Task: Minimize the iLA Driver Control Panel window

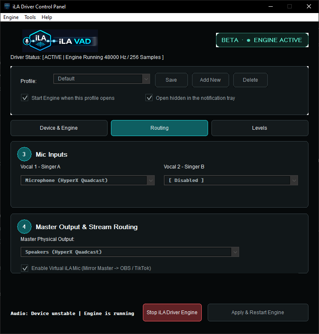Action: tap(271, 6)
